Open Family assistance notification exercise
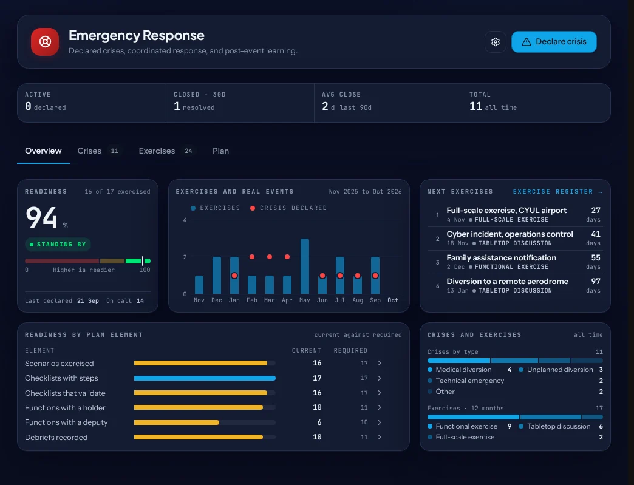The height and width of the screenshot is (485, 634). point(515,262)
